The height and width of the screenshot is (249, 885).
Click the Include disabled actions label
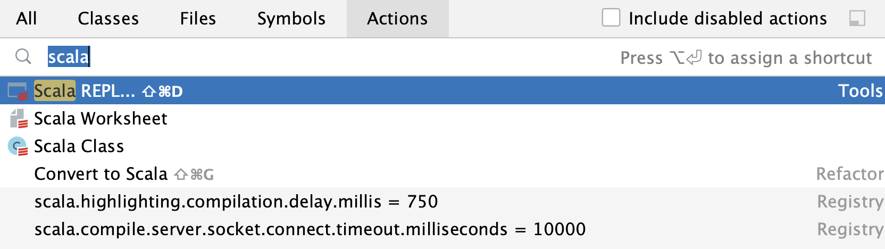728,19
